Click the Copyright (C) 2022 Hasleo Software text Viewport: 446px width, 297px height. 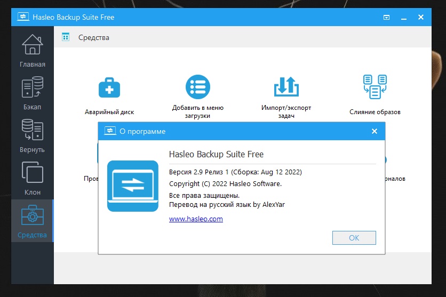click(225, 183)
